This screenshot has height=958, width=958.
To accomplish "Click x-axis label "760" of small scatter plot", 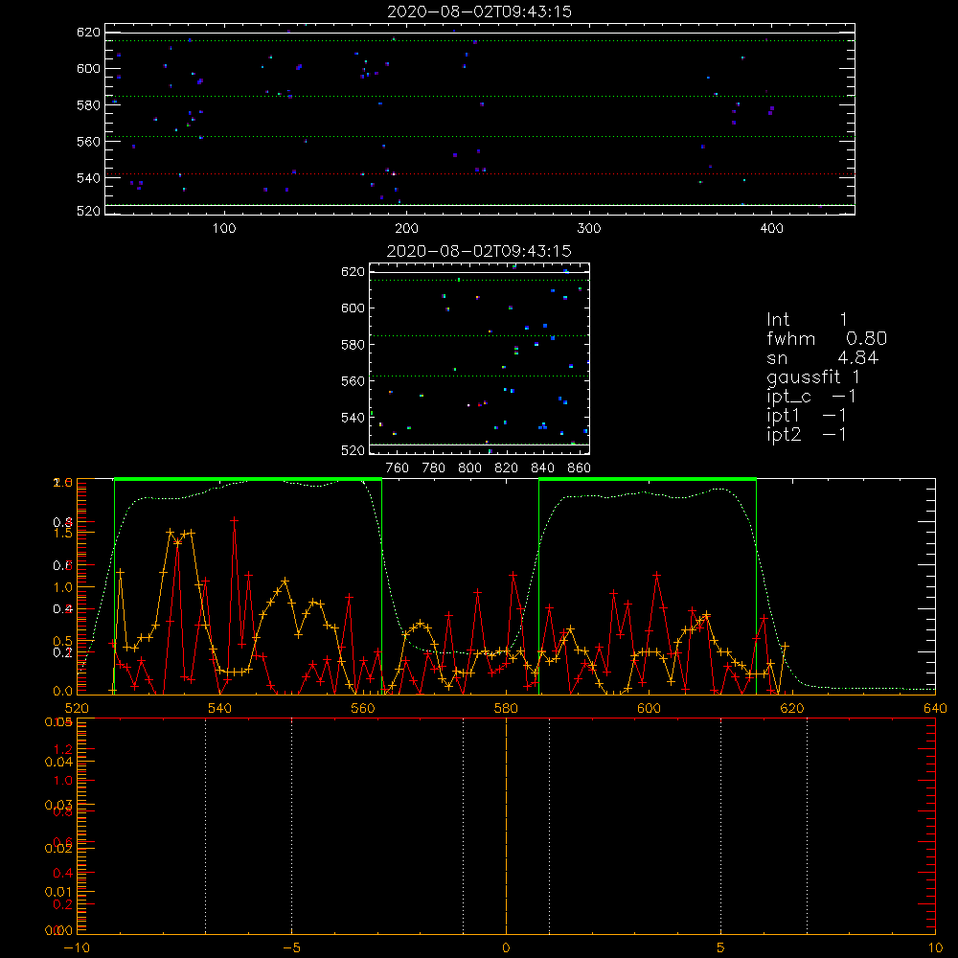I will point(398,468).
